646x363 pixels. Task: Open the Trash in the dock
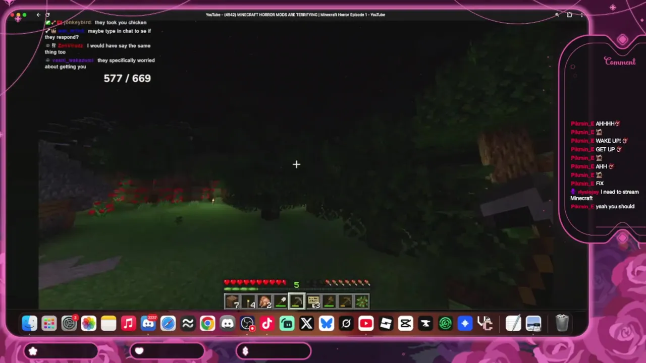pos(562,323)
